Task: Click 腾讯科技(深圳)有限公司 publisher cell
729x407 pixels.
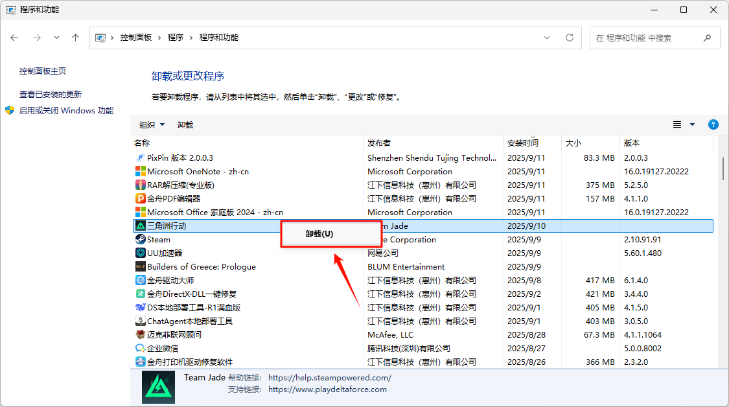Action: (409, 349)
